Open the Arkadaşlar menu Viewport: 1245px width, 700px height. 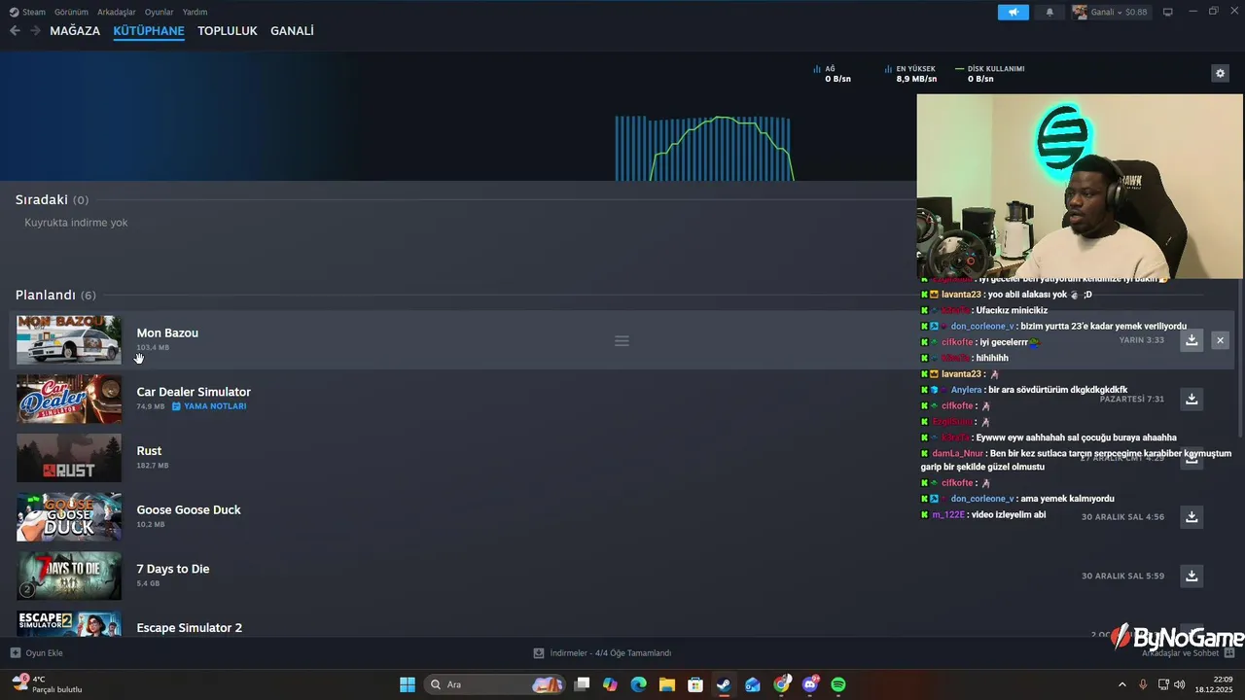click(x=117, y=12)
